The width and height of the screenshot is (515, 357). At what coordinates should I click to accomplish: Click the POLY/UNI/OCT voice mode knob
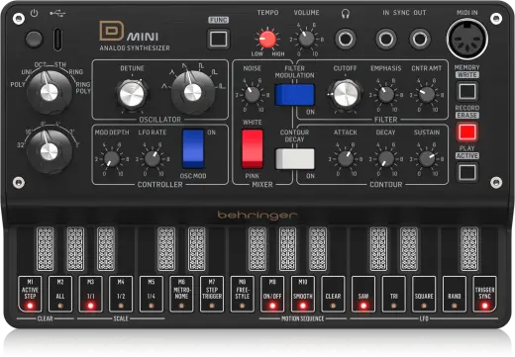tap(50, 92)
